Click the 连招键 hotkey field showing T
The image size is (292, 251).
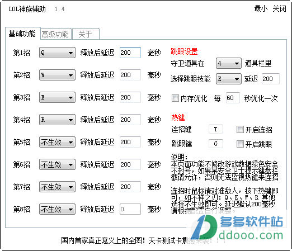(x=216, y=129)
